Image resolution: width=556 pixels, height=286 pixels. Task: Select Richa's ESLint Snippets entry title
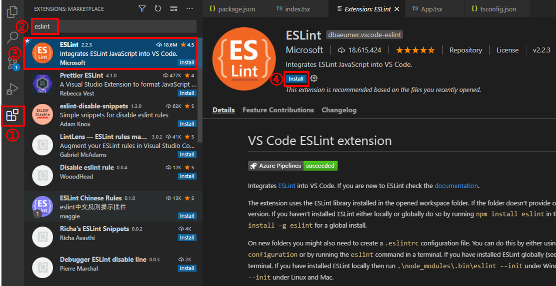coord(94,228)
